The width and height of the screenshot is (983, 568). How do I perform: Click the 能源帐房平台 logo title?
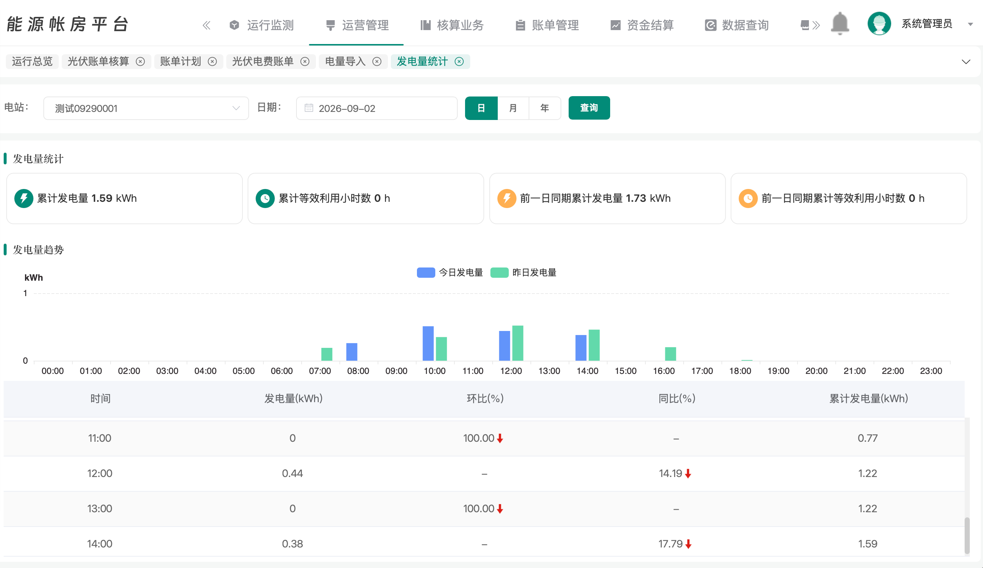tap(68, 24)
